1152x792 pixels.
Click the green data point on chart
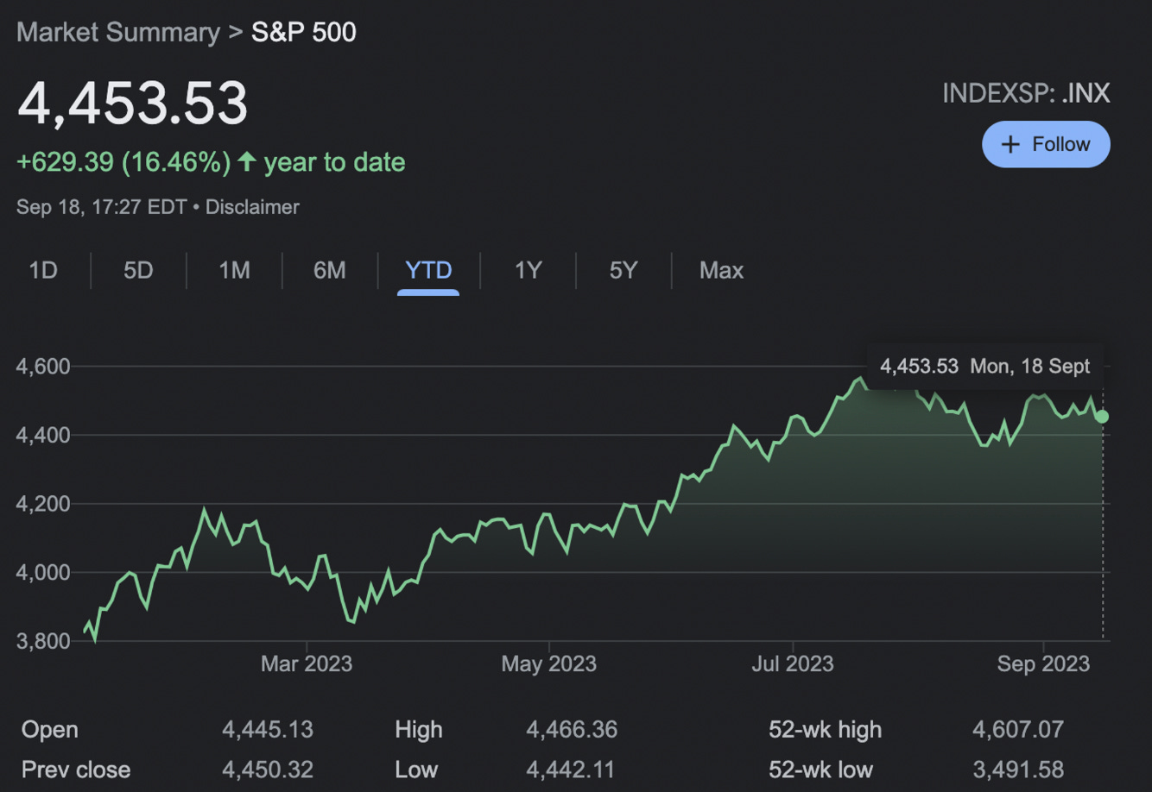pos(1101,417)
